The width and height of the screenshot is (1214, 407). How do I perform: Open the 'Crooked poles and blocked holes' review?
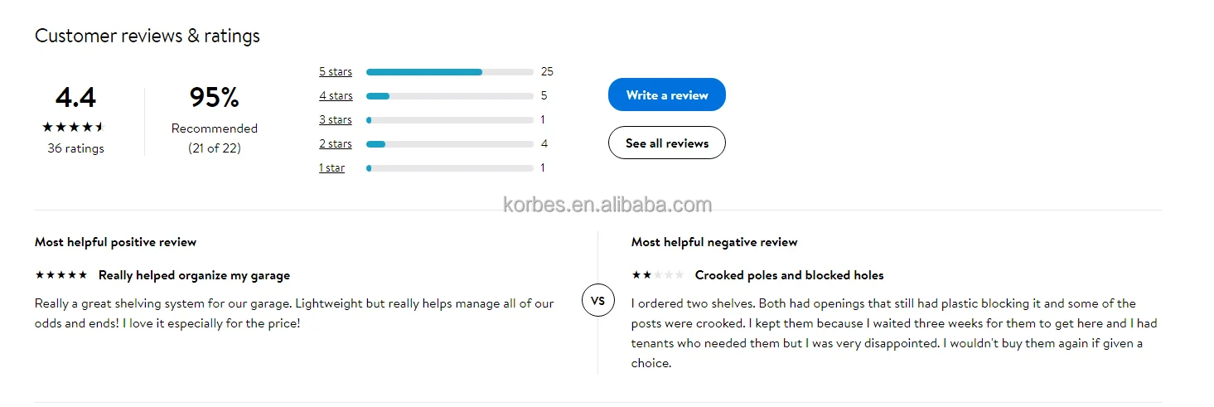pyautogui.click(x=789, y=275)
